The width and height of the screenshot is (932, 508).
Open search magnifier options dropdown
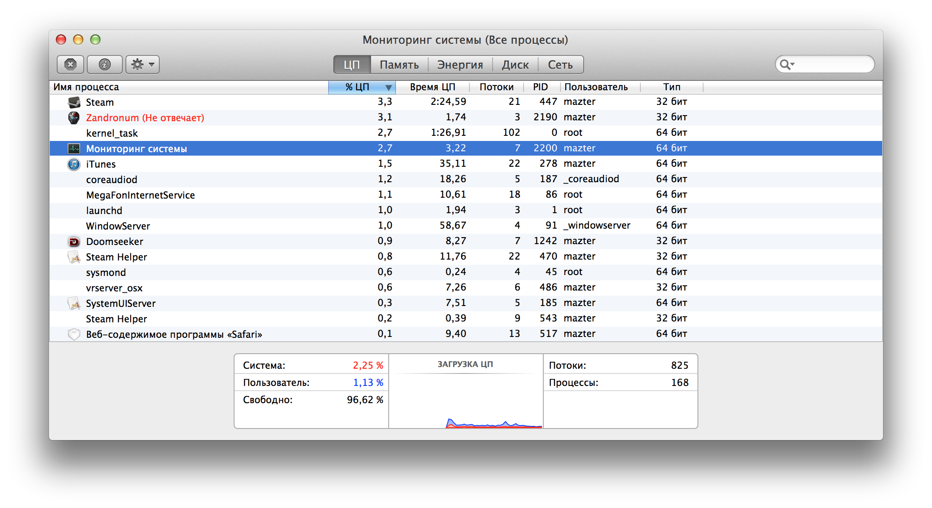tap(787, 64)
